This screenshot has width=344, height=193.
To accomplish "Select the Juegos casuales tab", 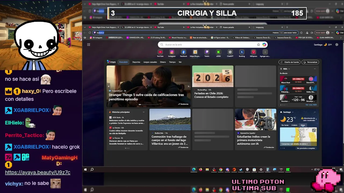I will click(150, 62).
